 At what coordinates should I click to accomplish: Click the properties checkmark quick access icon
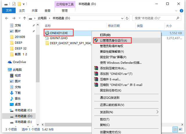[x=14, y=4]
